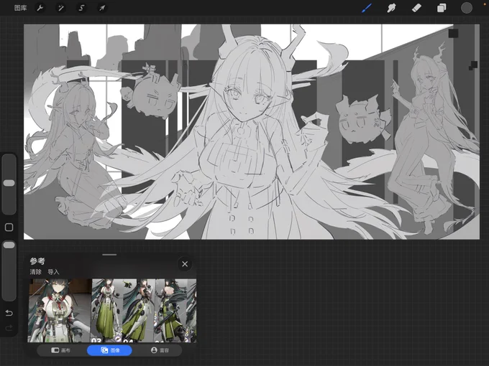Close the 参考 reference panel
This screenshot has height=366, width=489.
tap(185, 264)
